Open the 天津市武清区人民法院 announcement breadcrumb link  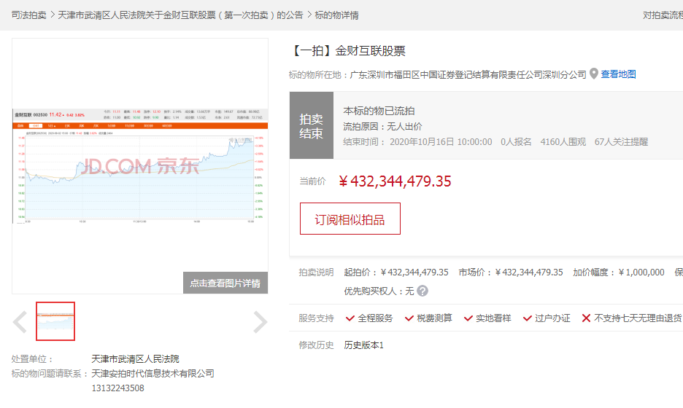point(180,15)
